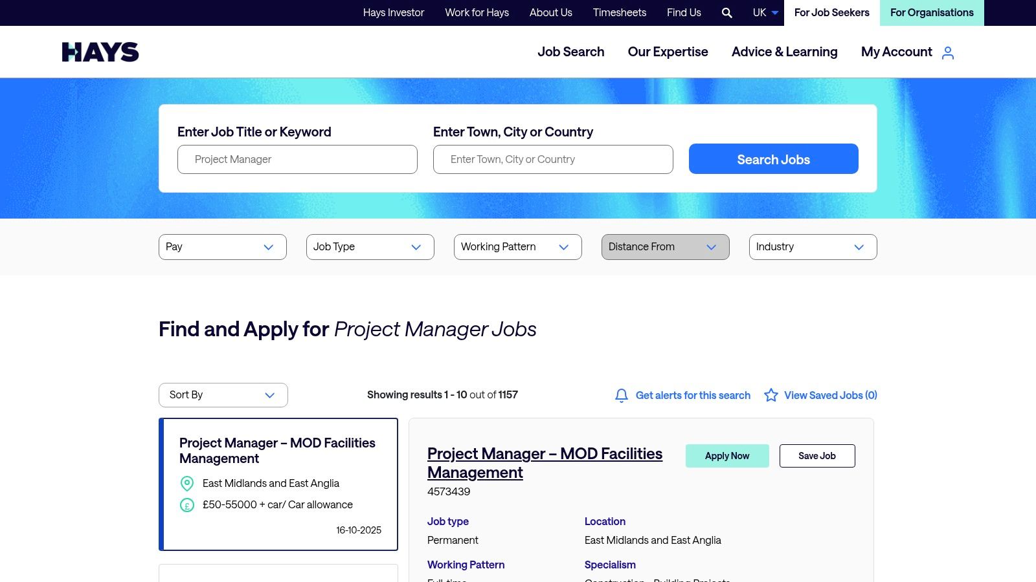The height and width of the screenshot is (582, 1036).
Task: Open the My Account menu
Action: 897,52
